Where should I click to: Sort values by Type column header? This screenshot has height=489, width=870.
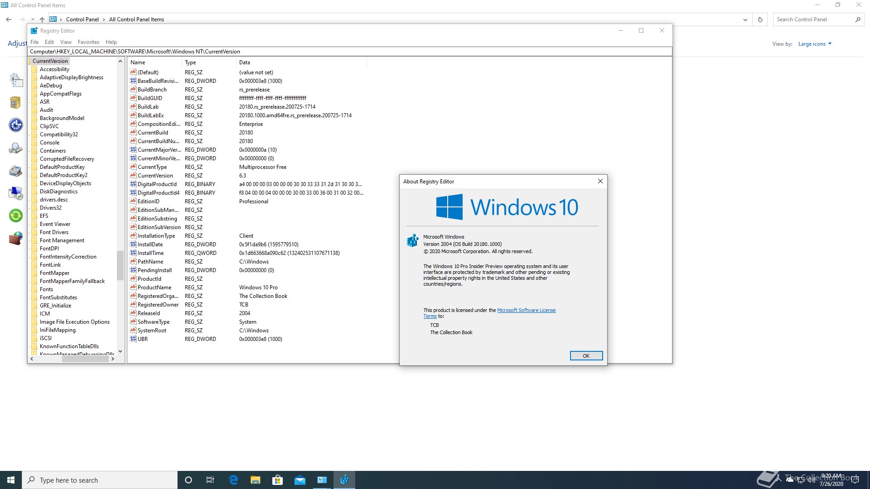coord(209,62)
